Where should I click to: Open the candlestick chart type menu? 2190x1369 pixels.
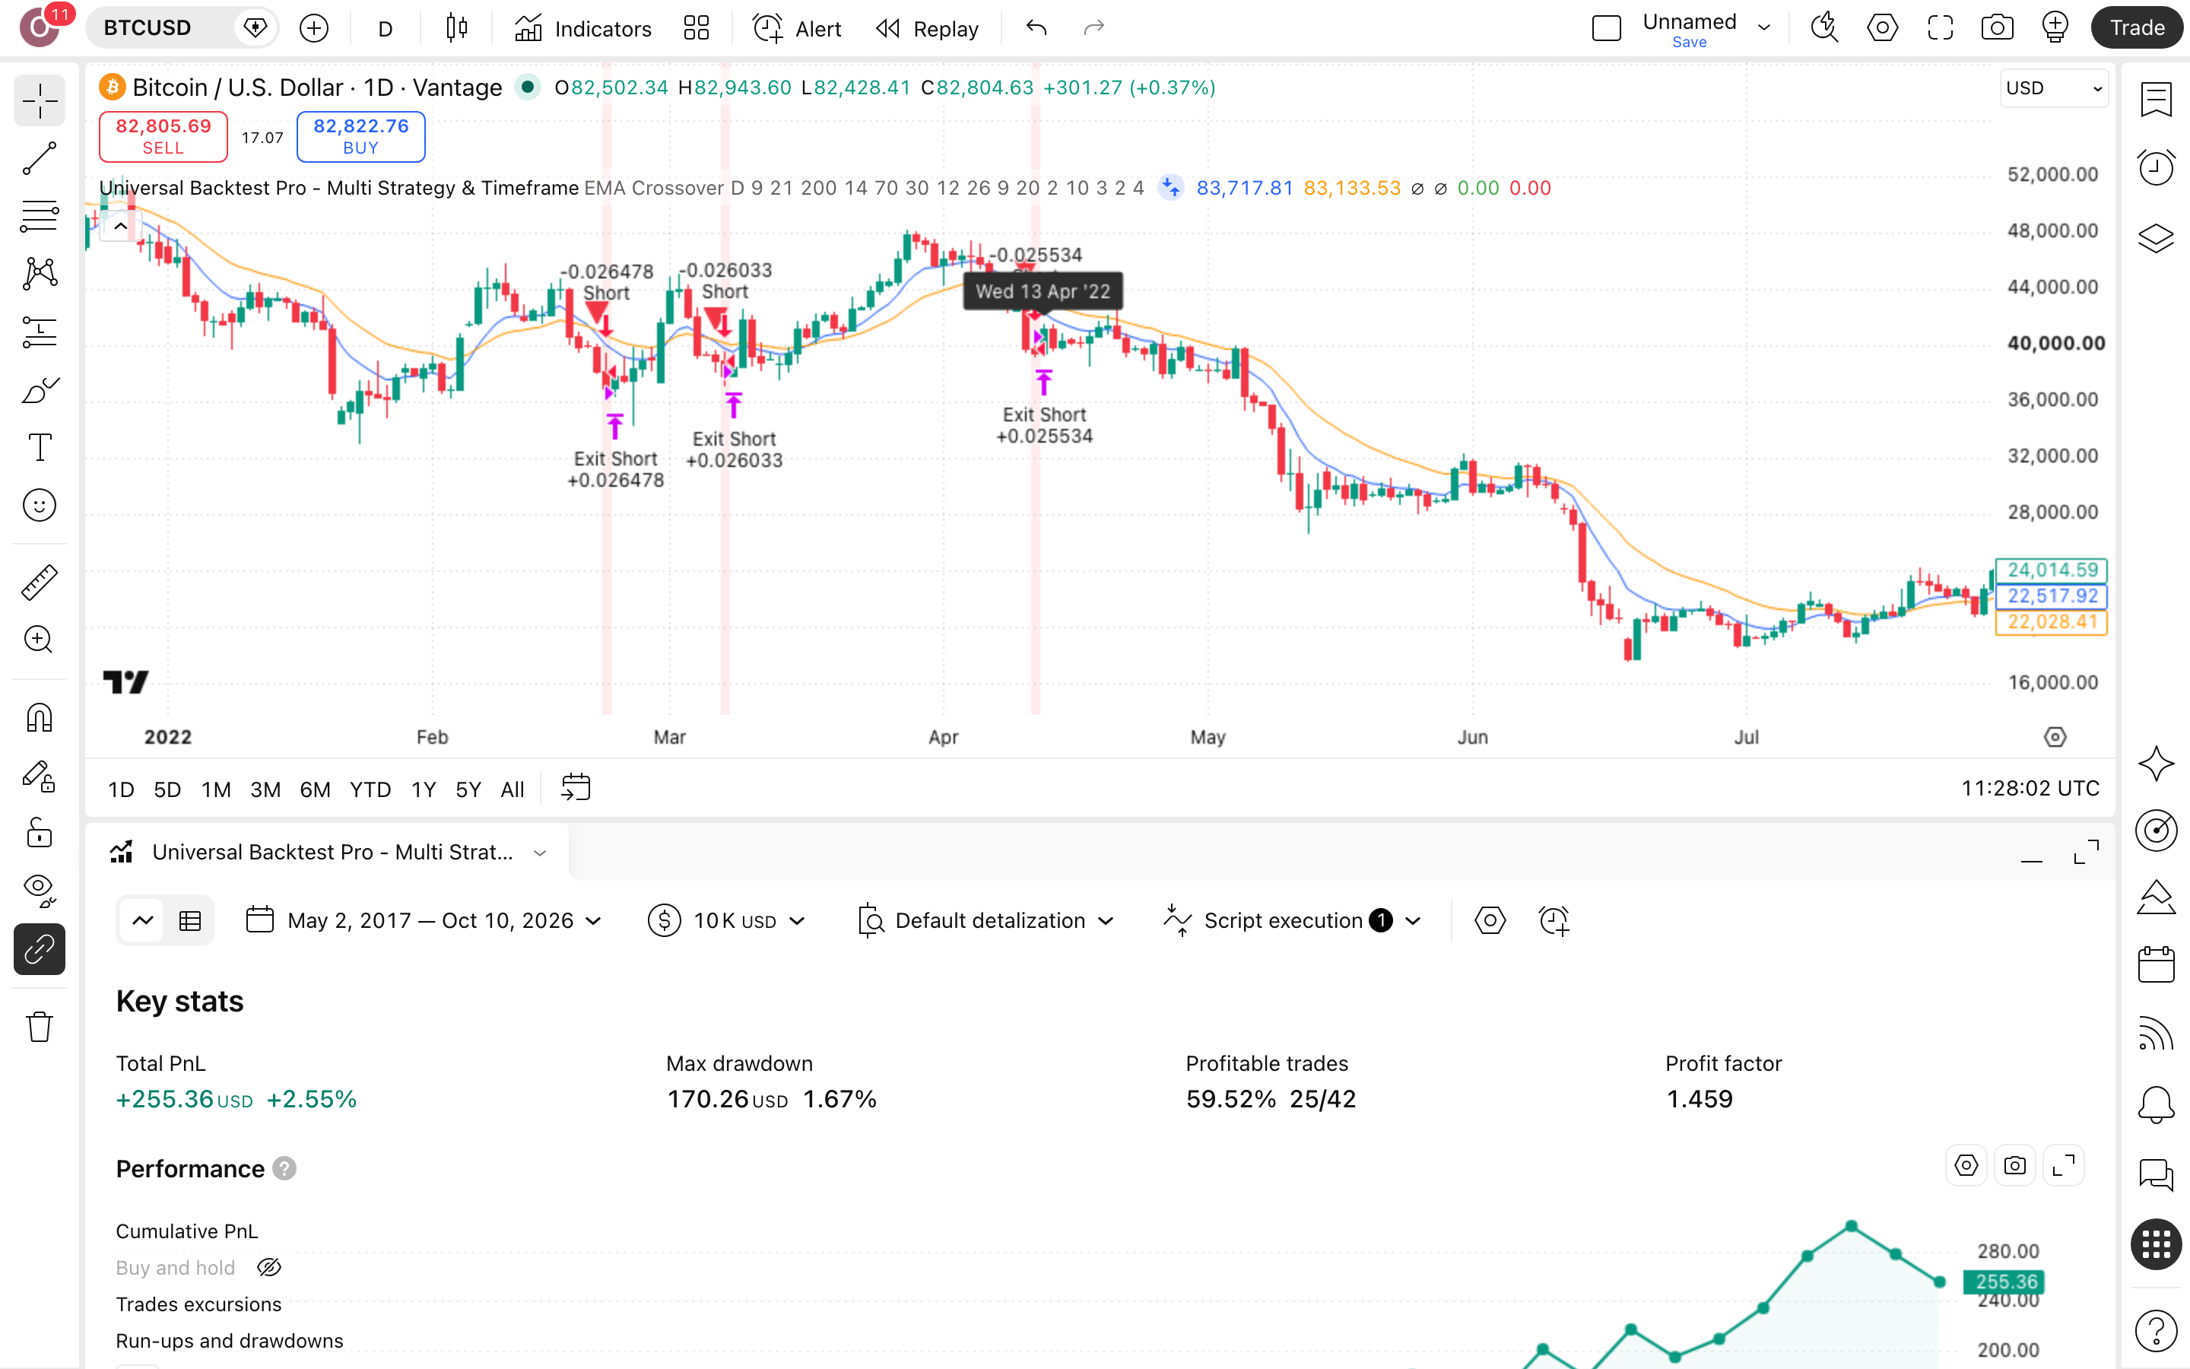coord(457,28)
